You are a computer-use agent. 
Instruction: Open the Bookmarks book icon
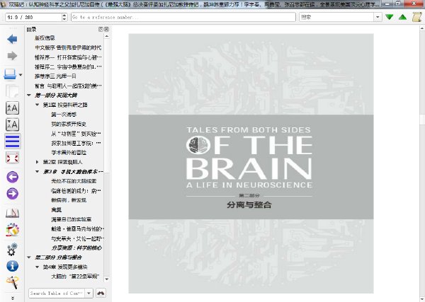point(12,214)
